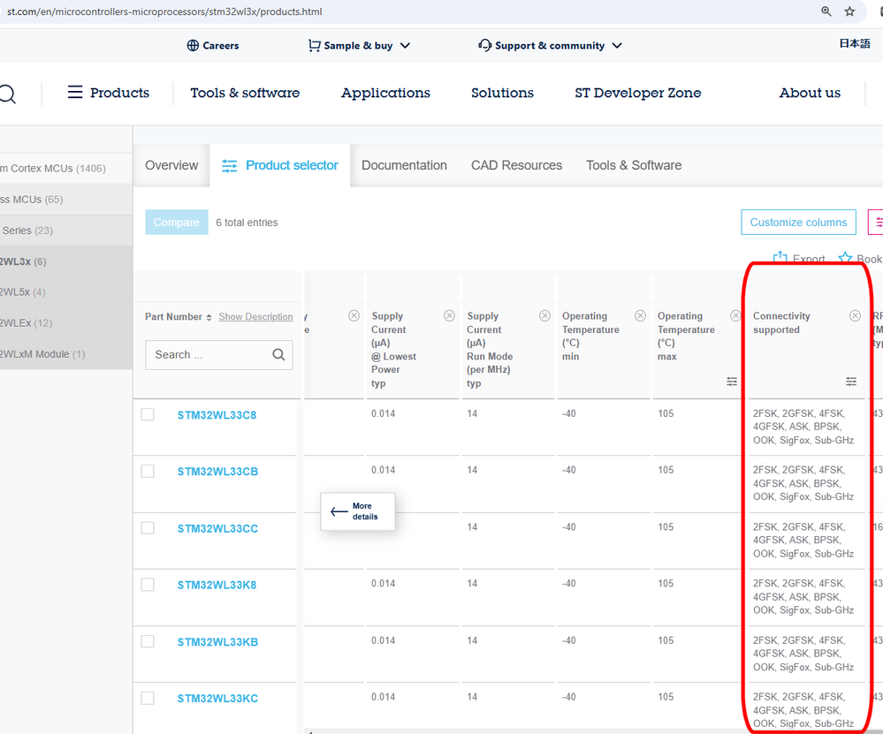
Task: Click the browser zoom magnifier icon
Action: [826, 11]
